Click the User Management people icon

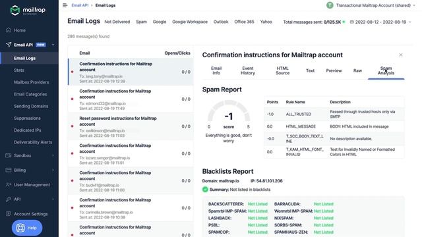pyautogui.click(x=9, y=184)
